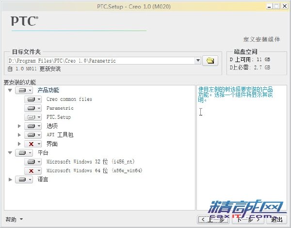Open install-option dropdown arrow for 产品功能

[30, 90]
